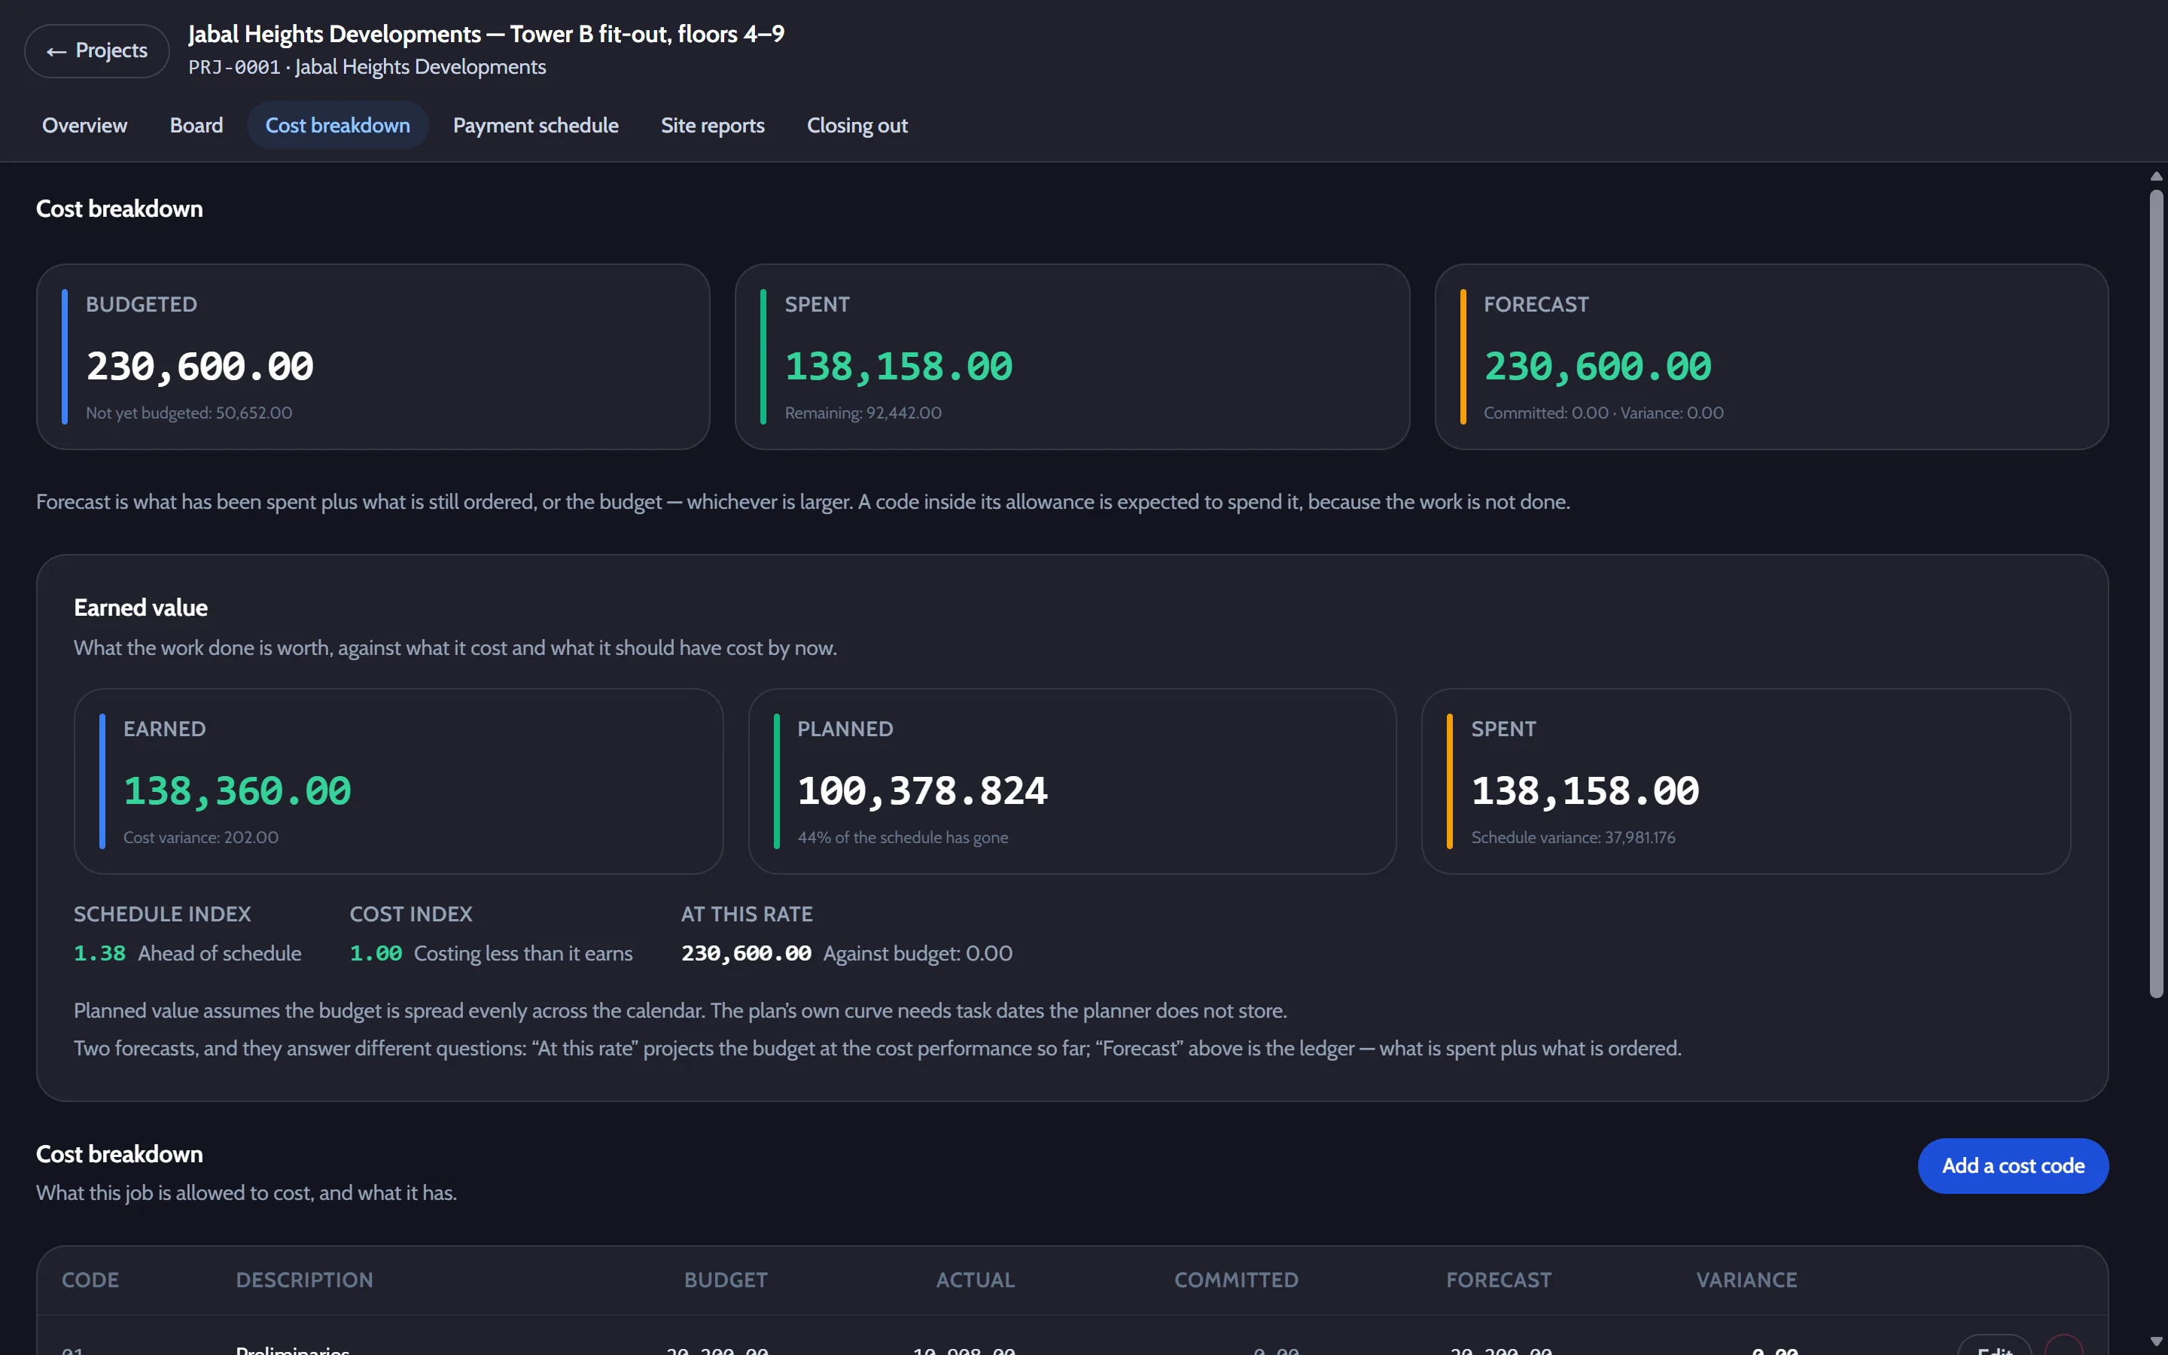Viewport: 2168px width, 1355px height.
Task: Edit the Preliminaries cost code row
Action: point(1994,1347)
